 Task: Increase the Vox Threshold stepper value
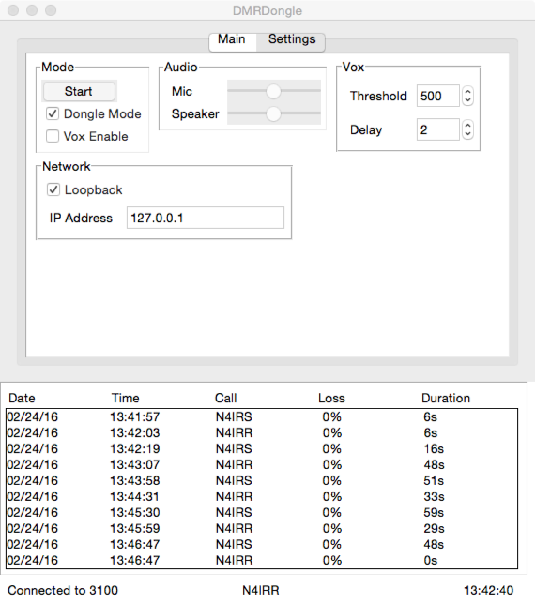[x=467, y=91]
